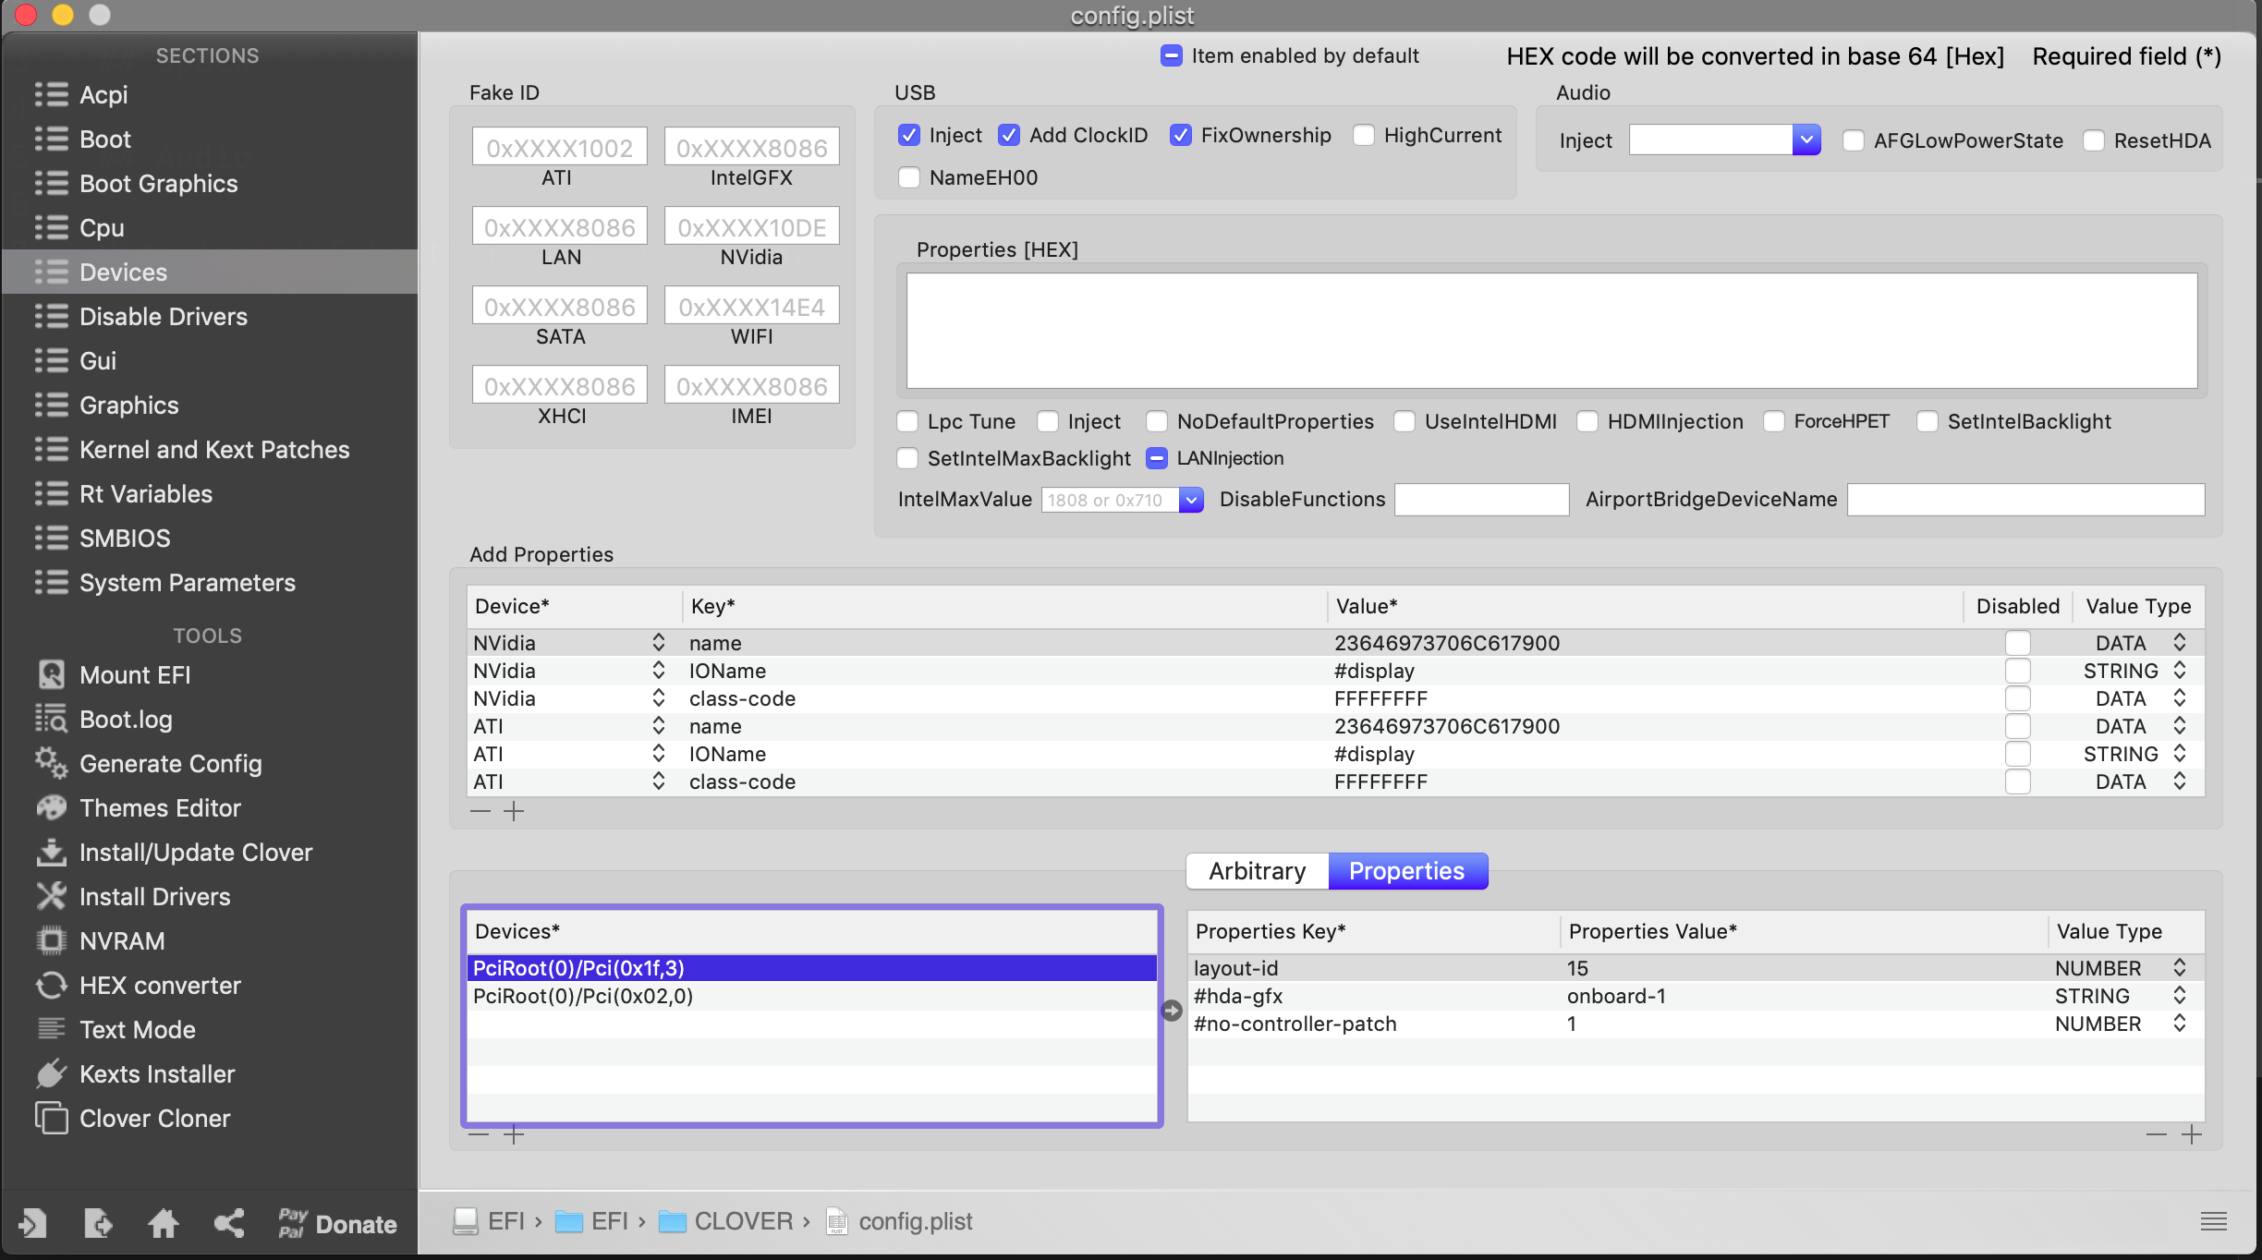
Task: Open Install Drivers tool
Action: pyautogui.click(x=134, y=897)
